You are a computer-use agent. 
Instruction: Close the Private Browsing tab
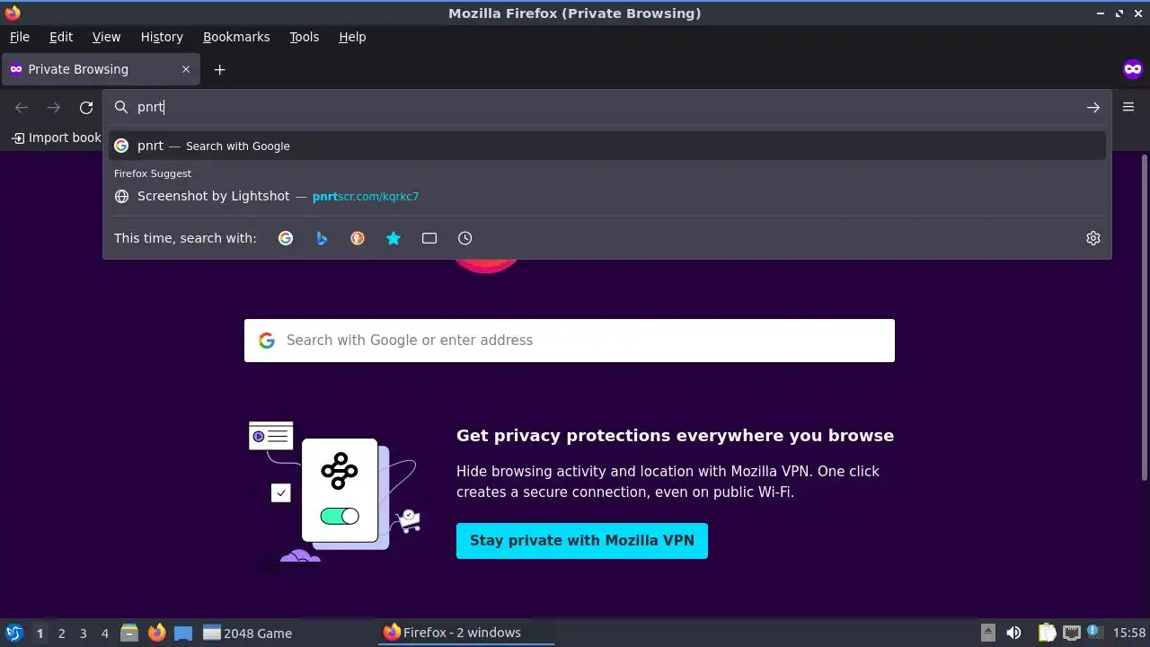coord(186,69)
